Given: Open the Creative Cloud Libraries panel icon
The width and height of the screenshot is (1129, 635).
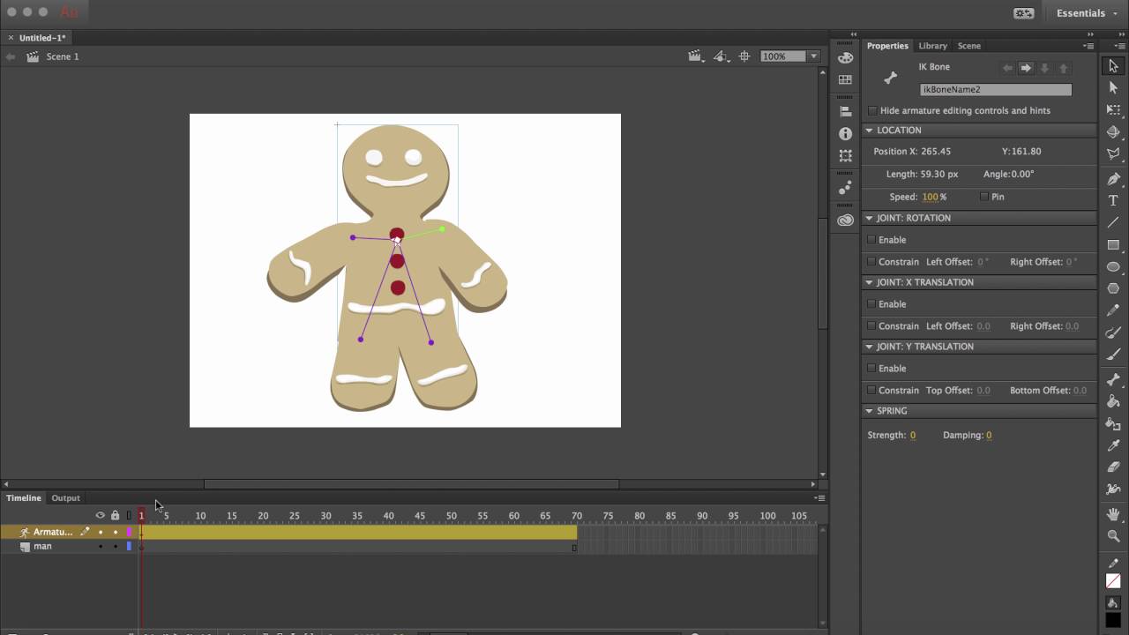Looking at the screenshot, I should (845, 220).
